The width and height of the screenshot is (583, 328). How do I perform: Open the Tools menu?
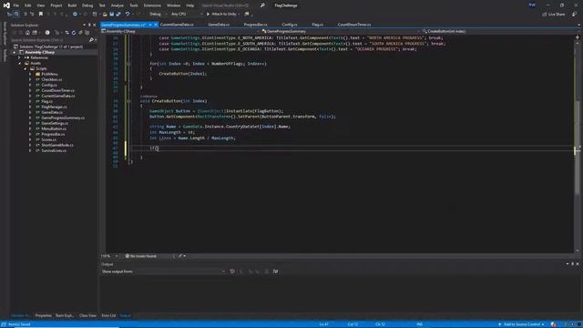[x=134, y=5]
